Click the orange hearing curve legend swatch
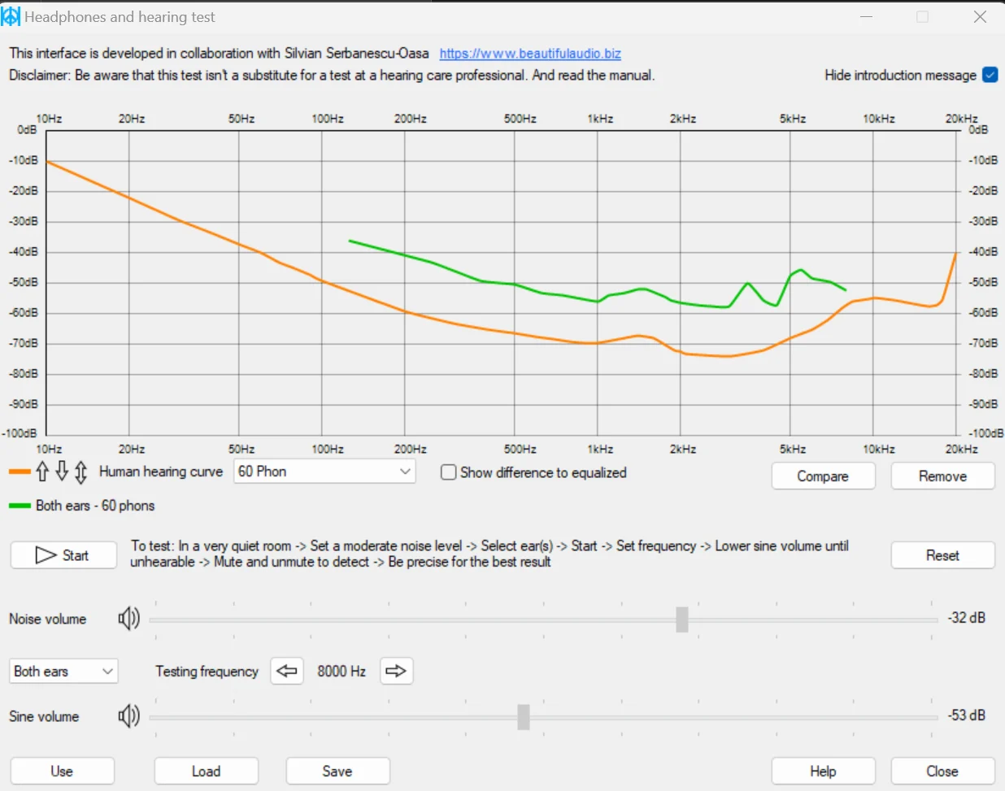This screenshot has width=1005, height=791. pos(20,472)
